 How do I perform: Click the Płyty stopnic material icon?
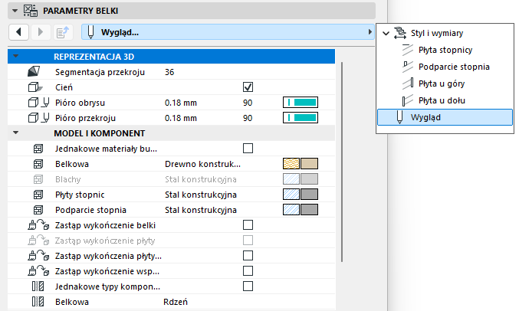click(x=38, y=195)
